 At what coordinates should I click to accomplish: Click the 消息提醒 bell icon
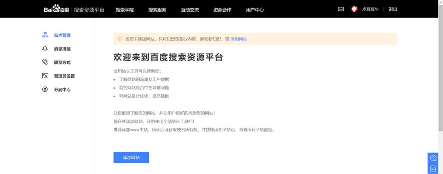(45, 48)
